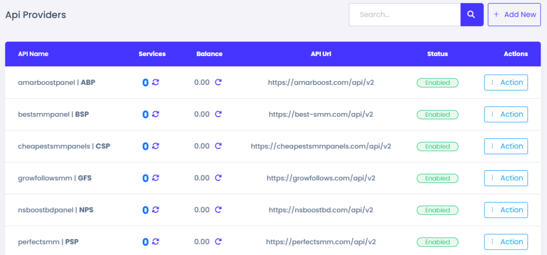Open Action menu for perfectsmm row
The width and height of the screenshot is (547, 255).
coord(505,242)
